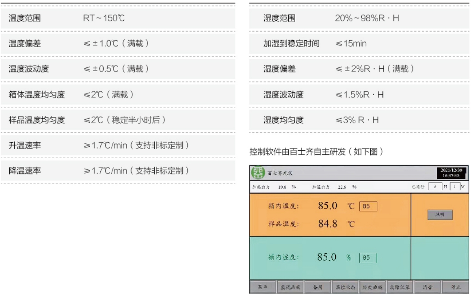This screenshot has width=471, height=297.
Task: Switch to the 监视画面 screen
Action: coord(290,287)
